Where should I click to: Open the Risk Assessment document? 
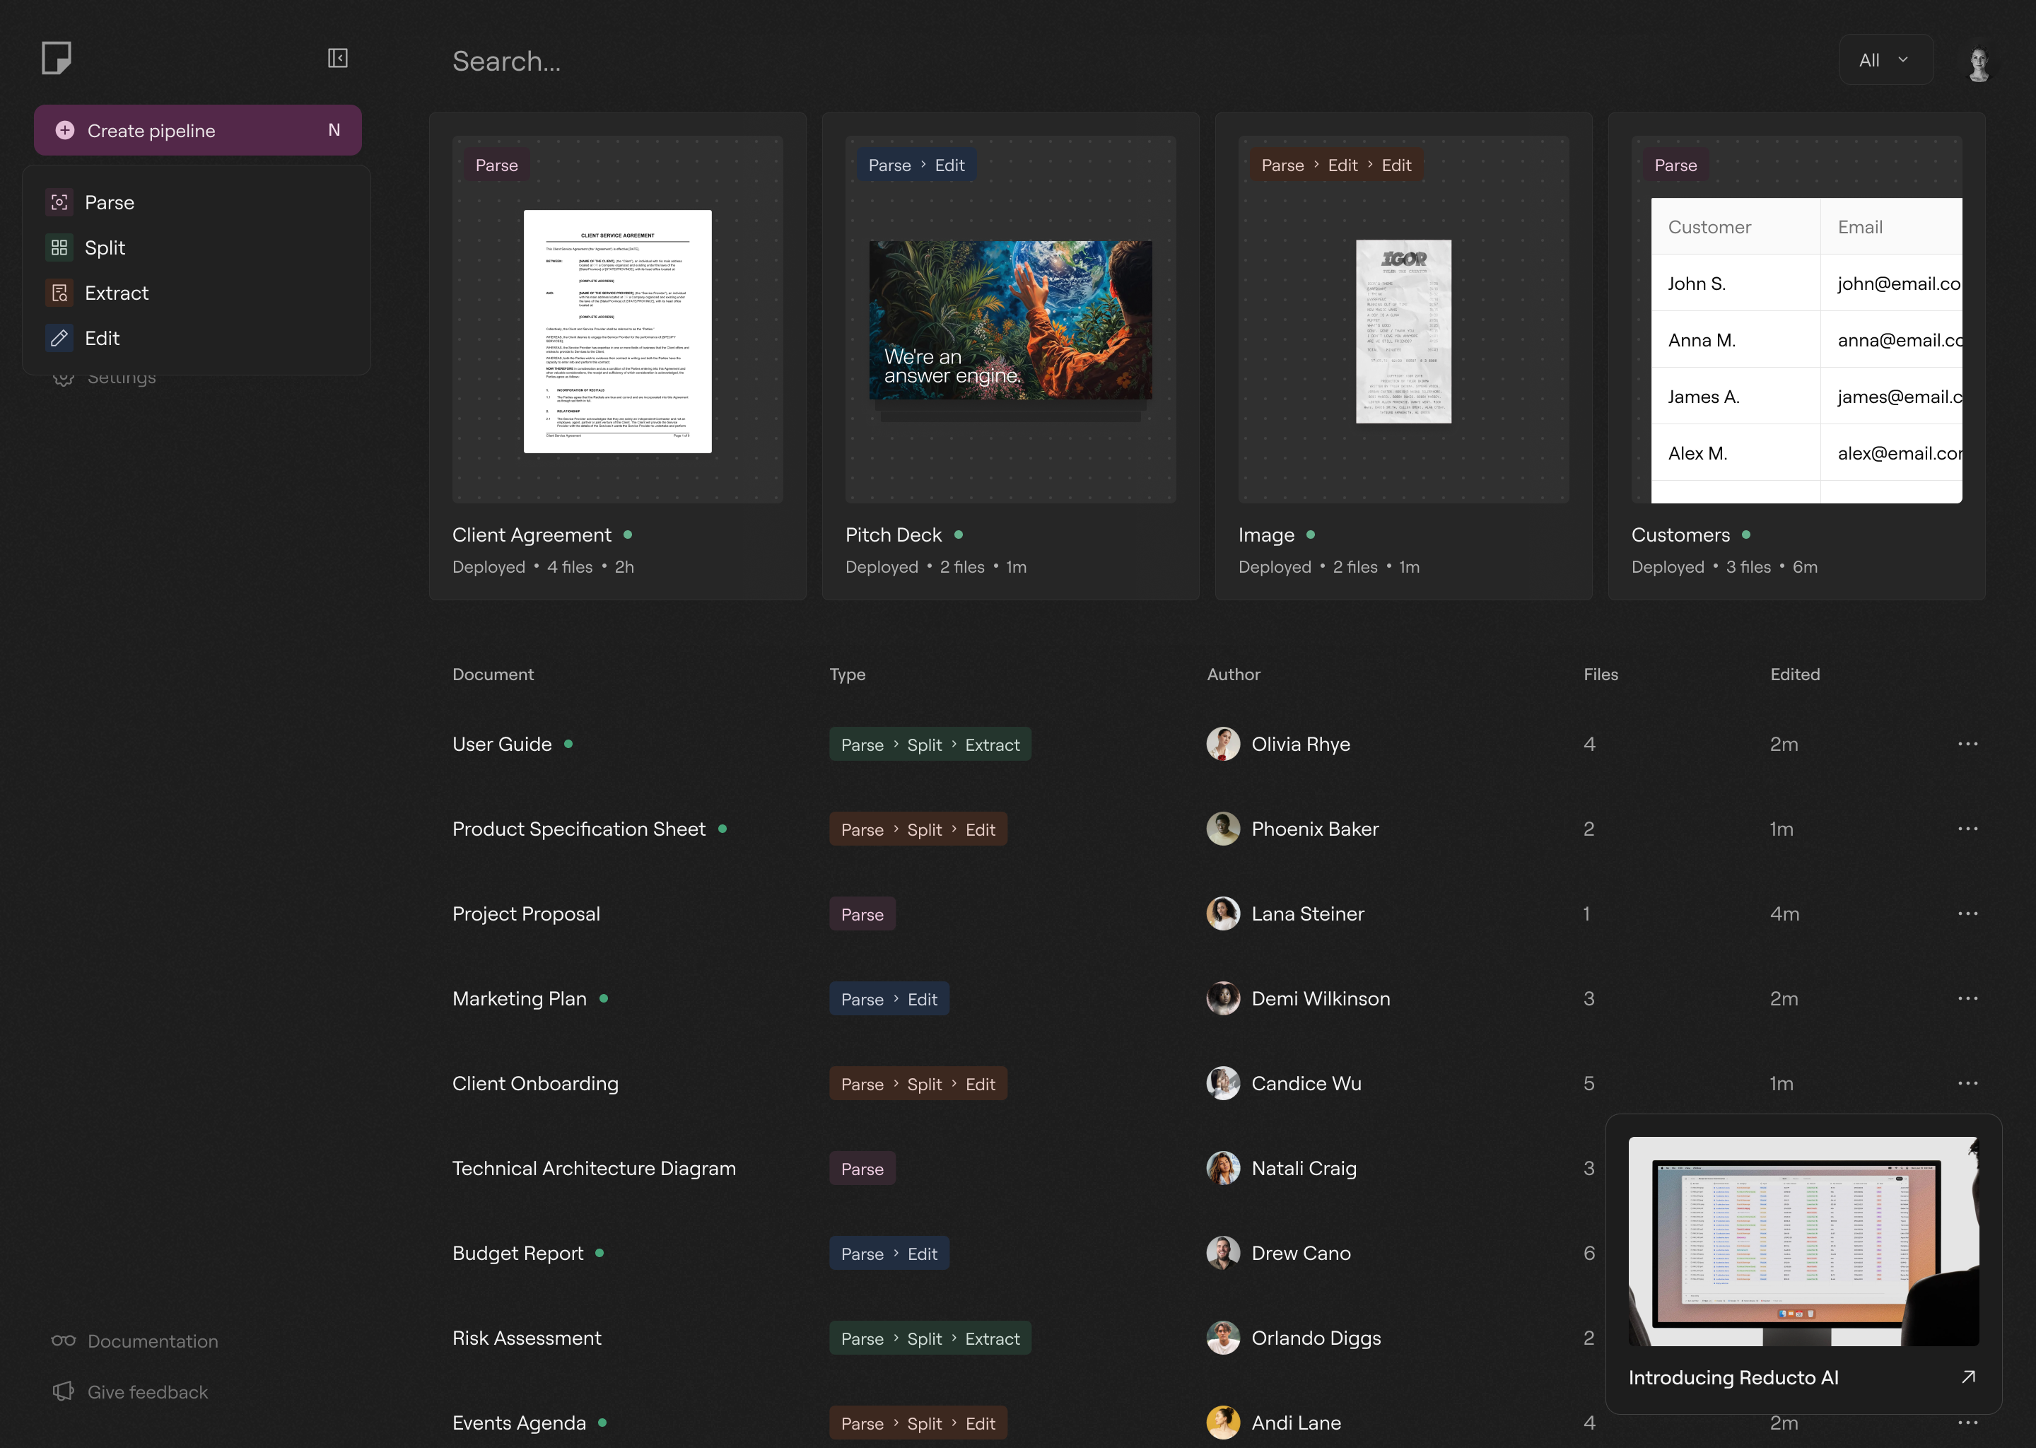tap(527, 1338)
